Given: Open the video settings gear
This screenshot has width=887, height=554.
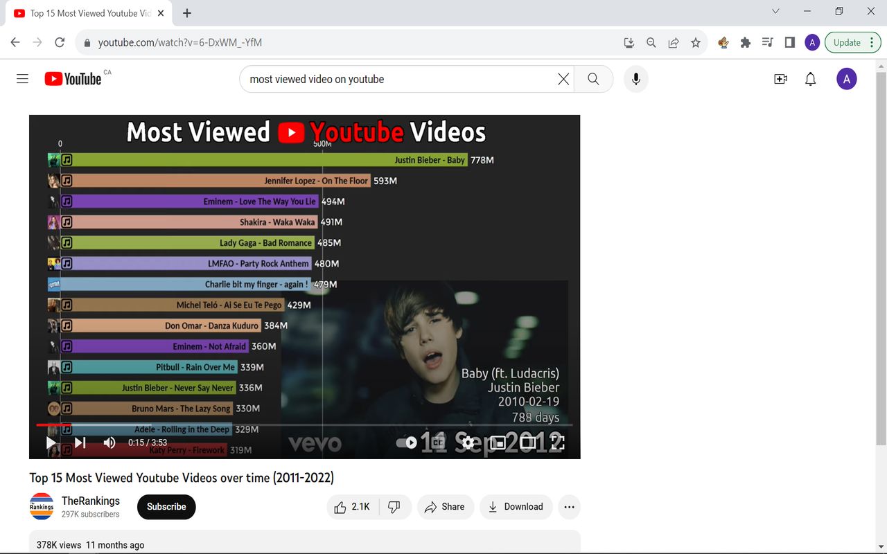Looking at the screenshot, I should coord(468,443).
